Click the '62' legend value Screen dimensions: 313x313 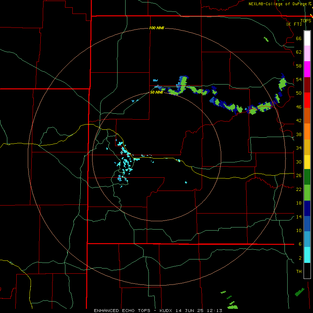pyautogui.click(x=299, y=52)
